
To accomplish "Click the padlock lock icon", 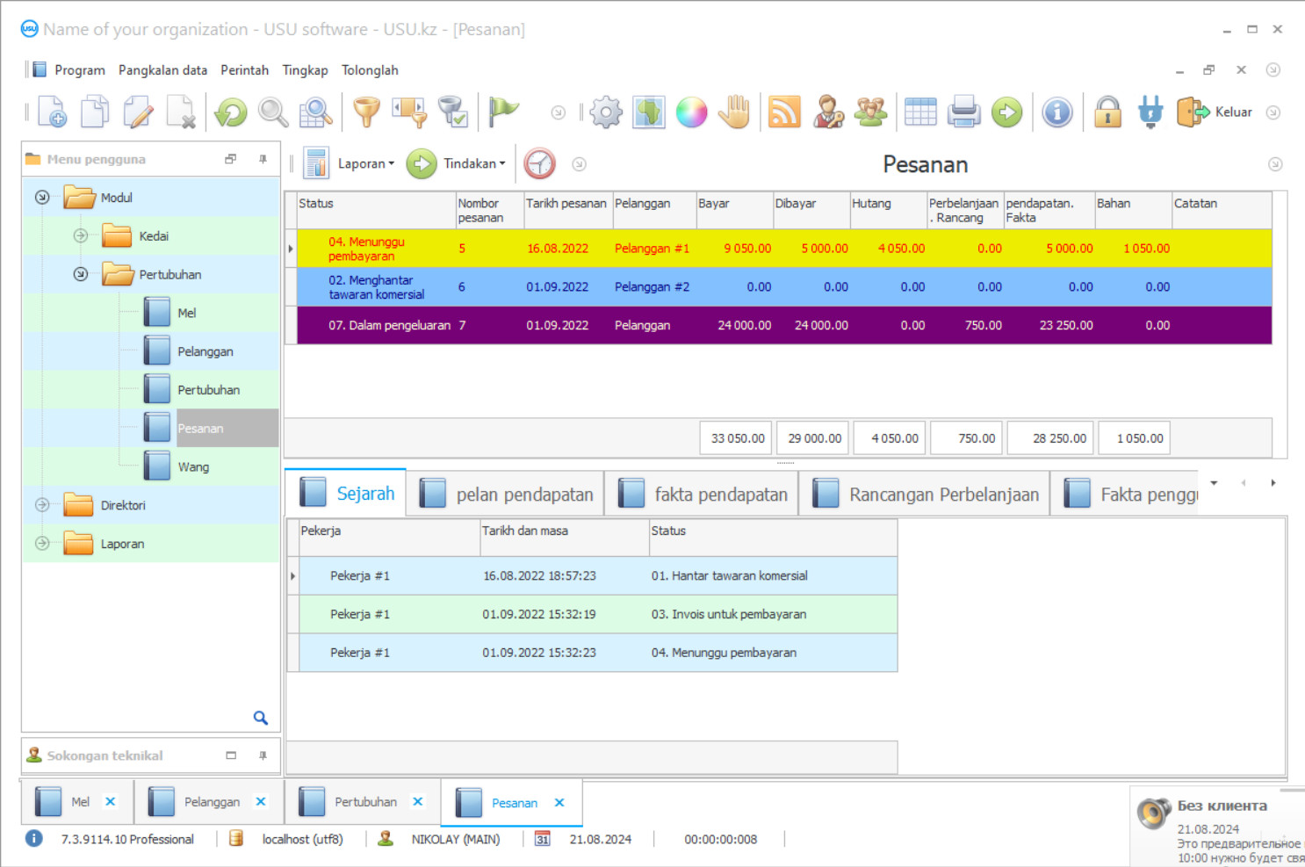I will point(1107,112).
